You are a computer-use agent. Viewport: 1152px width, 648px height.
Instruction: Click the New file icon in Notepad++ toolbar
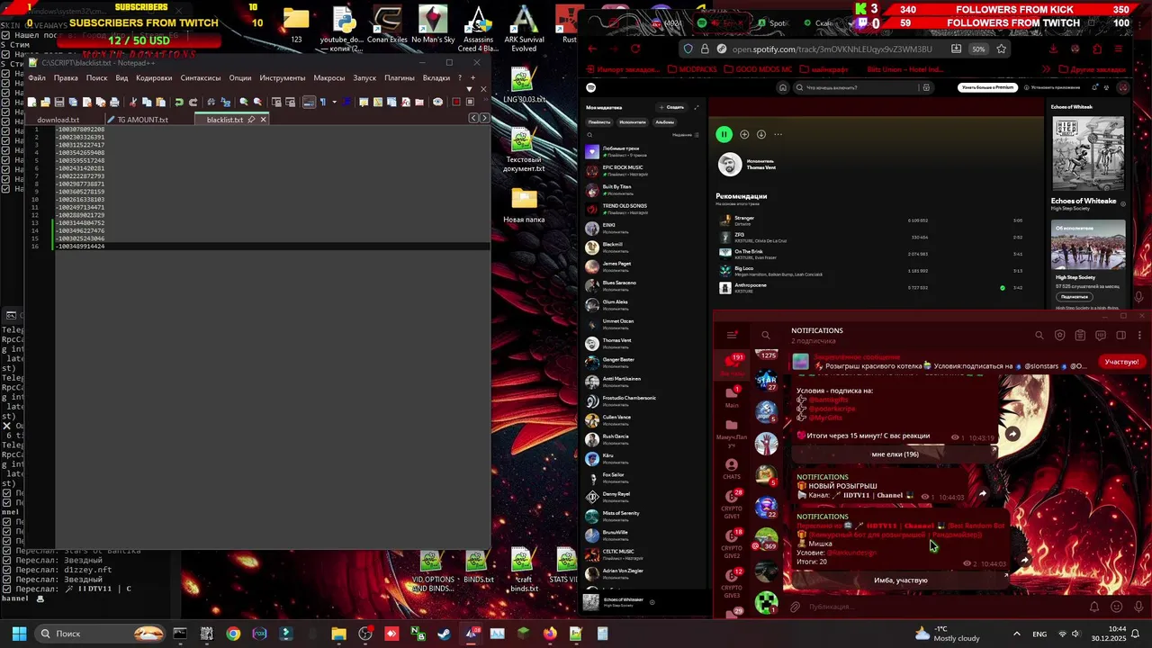(x=32, y=102)
